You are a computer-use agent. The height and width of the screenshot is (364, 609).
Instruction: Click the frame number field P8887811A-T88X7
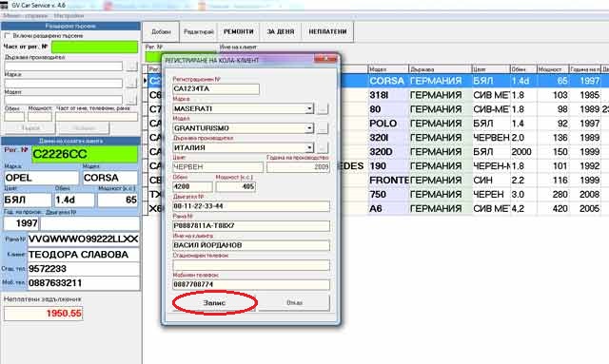(251, 225)
